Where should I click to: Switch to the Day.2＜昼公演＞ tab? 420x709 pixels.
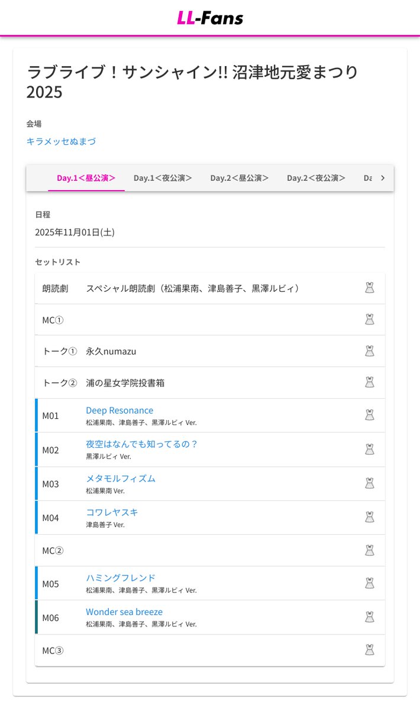tap(240, 178)
